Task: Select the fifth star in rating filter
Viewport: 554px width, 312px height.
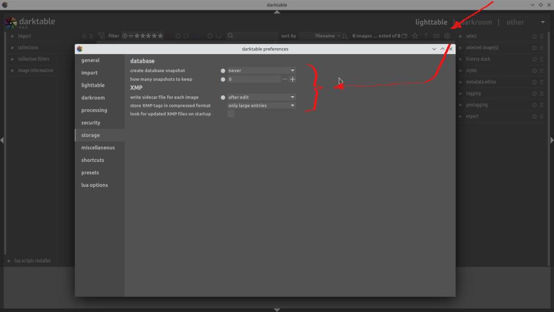Action: (160, 36)
